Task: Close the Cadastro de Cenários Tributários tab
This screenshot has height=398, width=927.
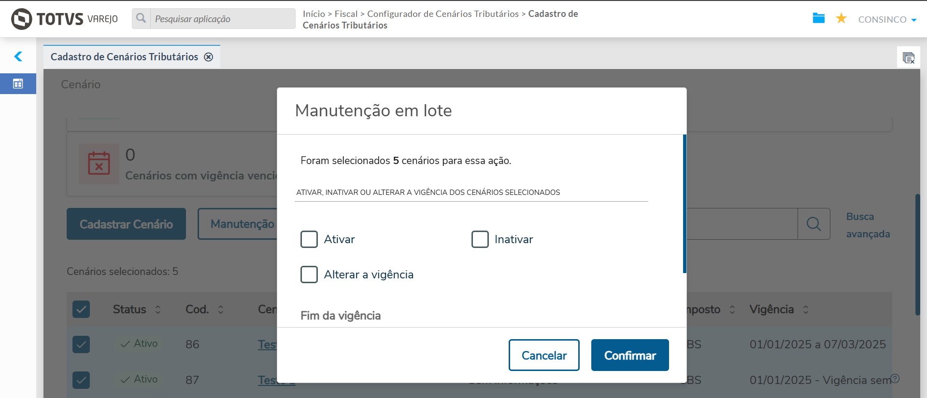Action: 209,57
